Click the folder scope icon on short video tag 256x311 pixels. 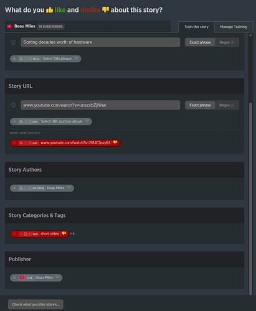coord(26,234)
